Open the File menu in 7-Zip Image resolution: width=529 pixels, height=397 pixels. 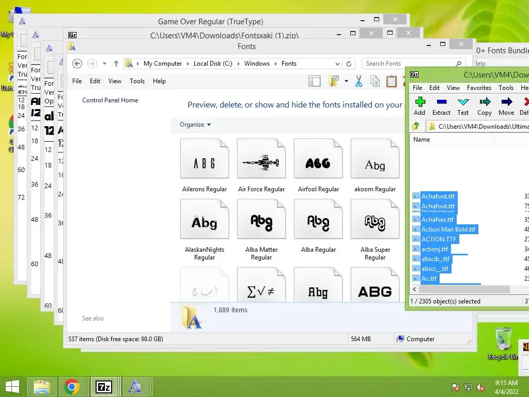point(417,88)
